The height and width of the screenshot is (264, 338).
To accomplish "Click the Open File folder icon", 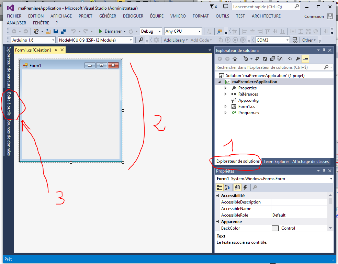I will coord(48,31).
